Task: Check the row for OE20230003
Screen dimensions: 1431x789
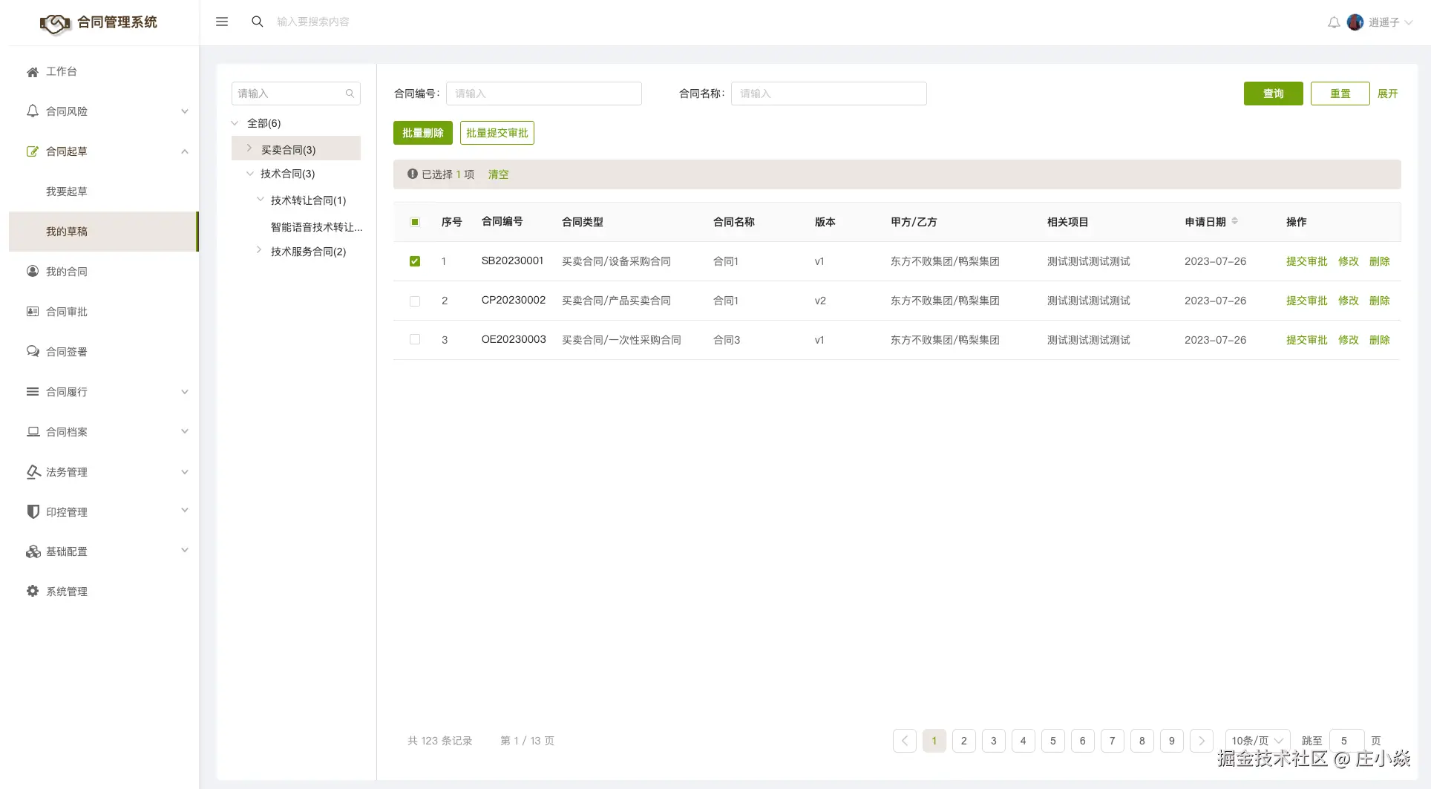Action: [415, 340]
